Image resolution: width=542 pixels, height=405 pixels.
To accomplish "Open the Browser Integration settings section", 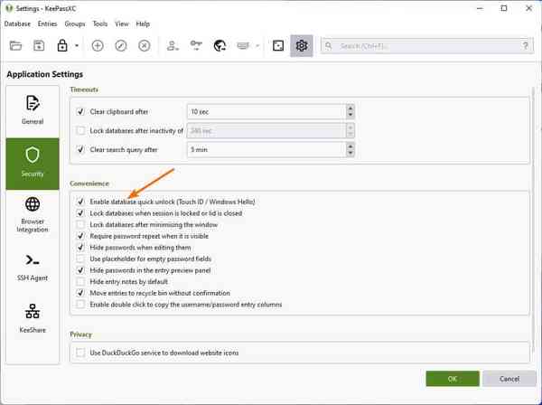I will coord(33,215).
